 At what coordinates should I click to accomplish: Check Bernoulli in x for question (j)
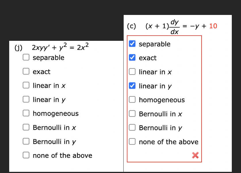click(26, 127)
